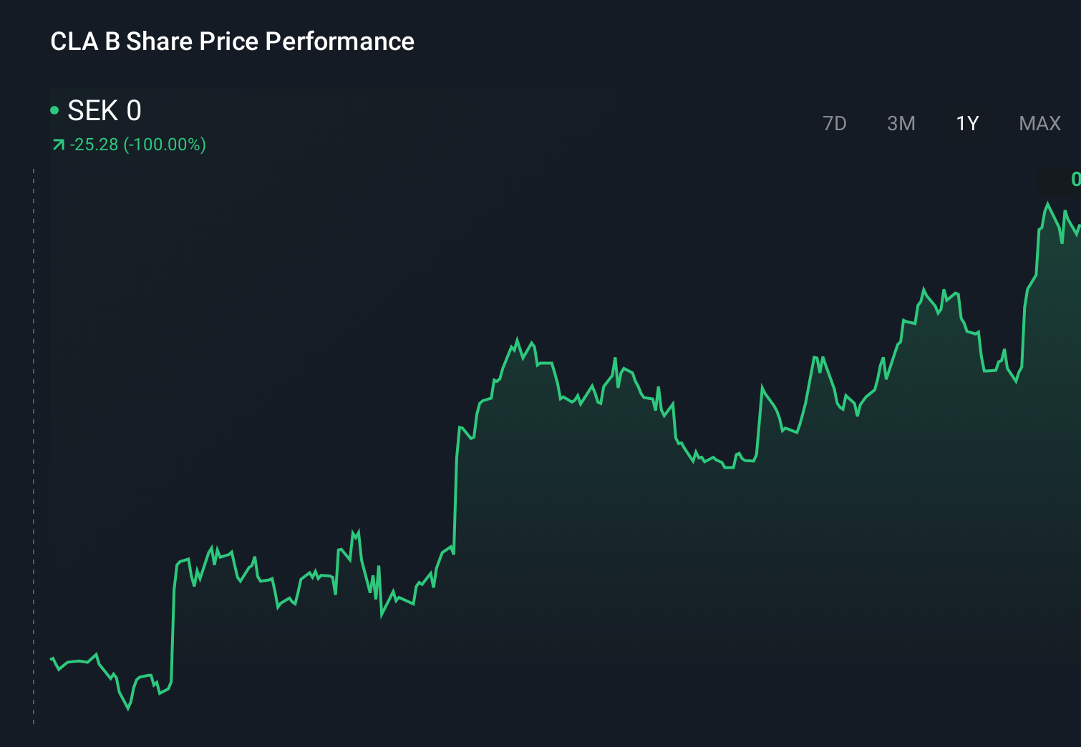Expand the MAX history option
Screen dimensions: 1081x747
pyautogui.click(x=1039, y=123)
